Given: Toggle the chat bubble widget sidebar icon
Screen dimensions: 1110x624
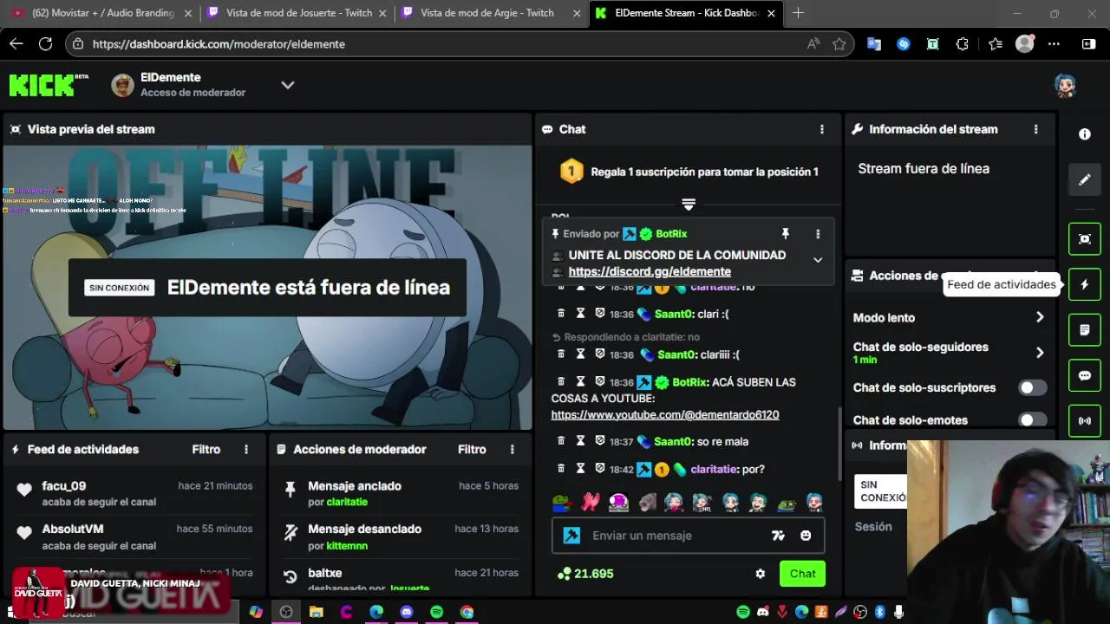Looking at the screenshot, I should pyautogui.click(x=1084, y=375).
